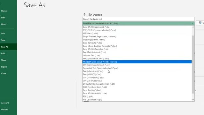Click Save in the sidebar
Viewport: 204px width, 115px height.
9,40
